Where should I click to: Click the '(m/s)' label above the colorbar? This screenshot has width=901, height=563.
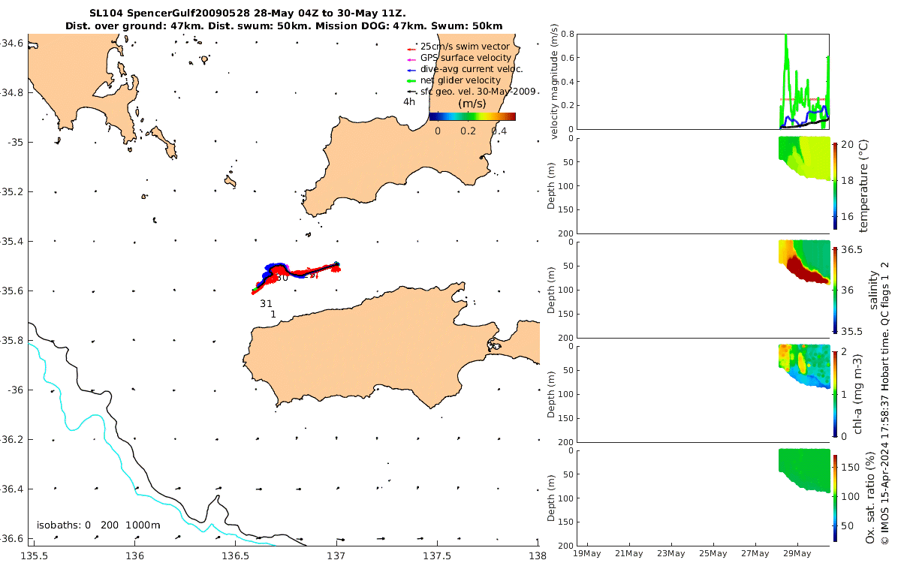coord(472,103)
